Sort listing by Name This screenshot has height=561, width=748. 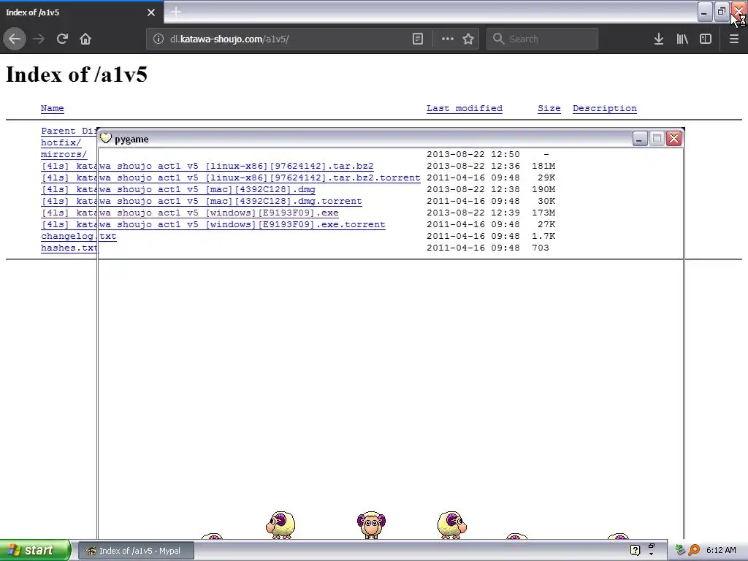(x=53, y=108)
